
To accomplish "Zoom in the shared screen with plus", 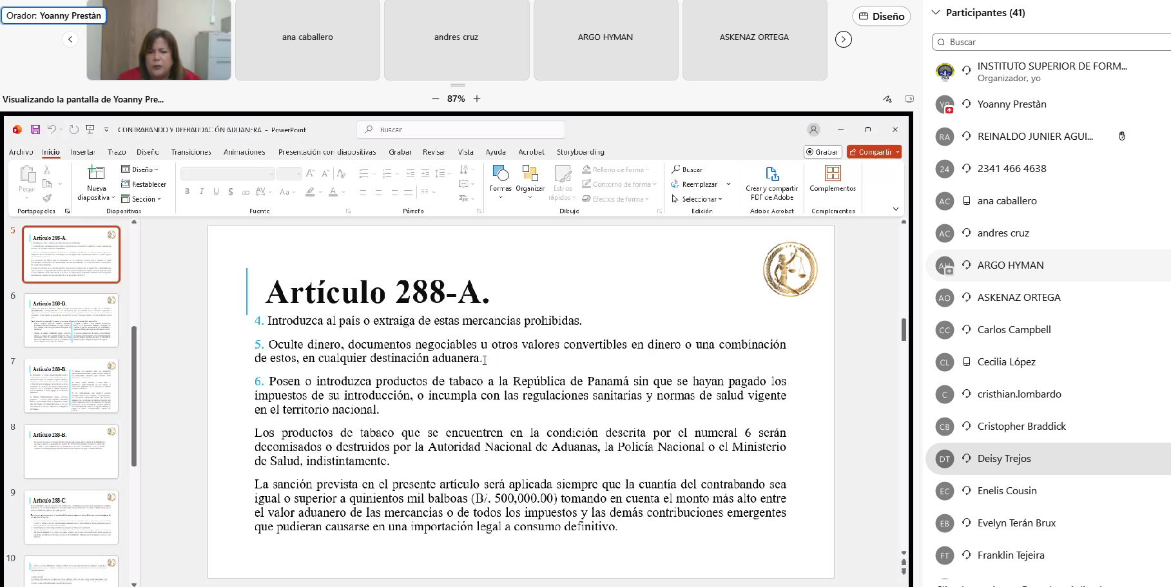I will click(x=477, y=99).
